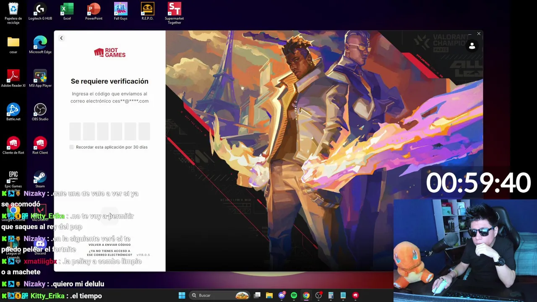Open the cesar folder on desktop
The image size is (537, 302).
pyautogui.click(x=13, y=45)
